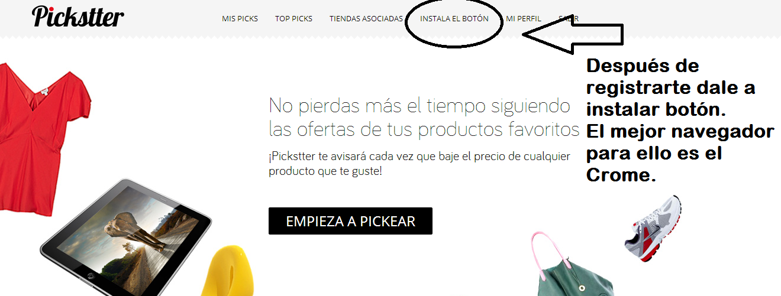
Task: Click the black tablet product image
Action: click(126, 238)
